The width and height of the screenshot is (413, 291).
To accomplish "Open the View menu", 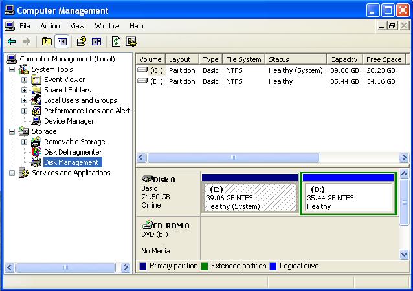I will 77,26.
